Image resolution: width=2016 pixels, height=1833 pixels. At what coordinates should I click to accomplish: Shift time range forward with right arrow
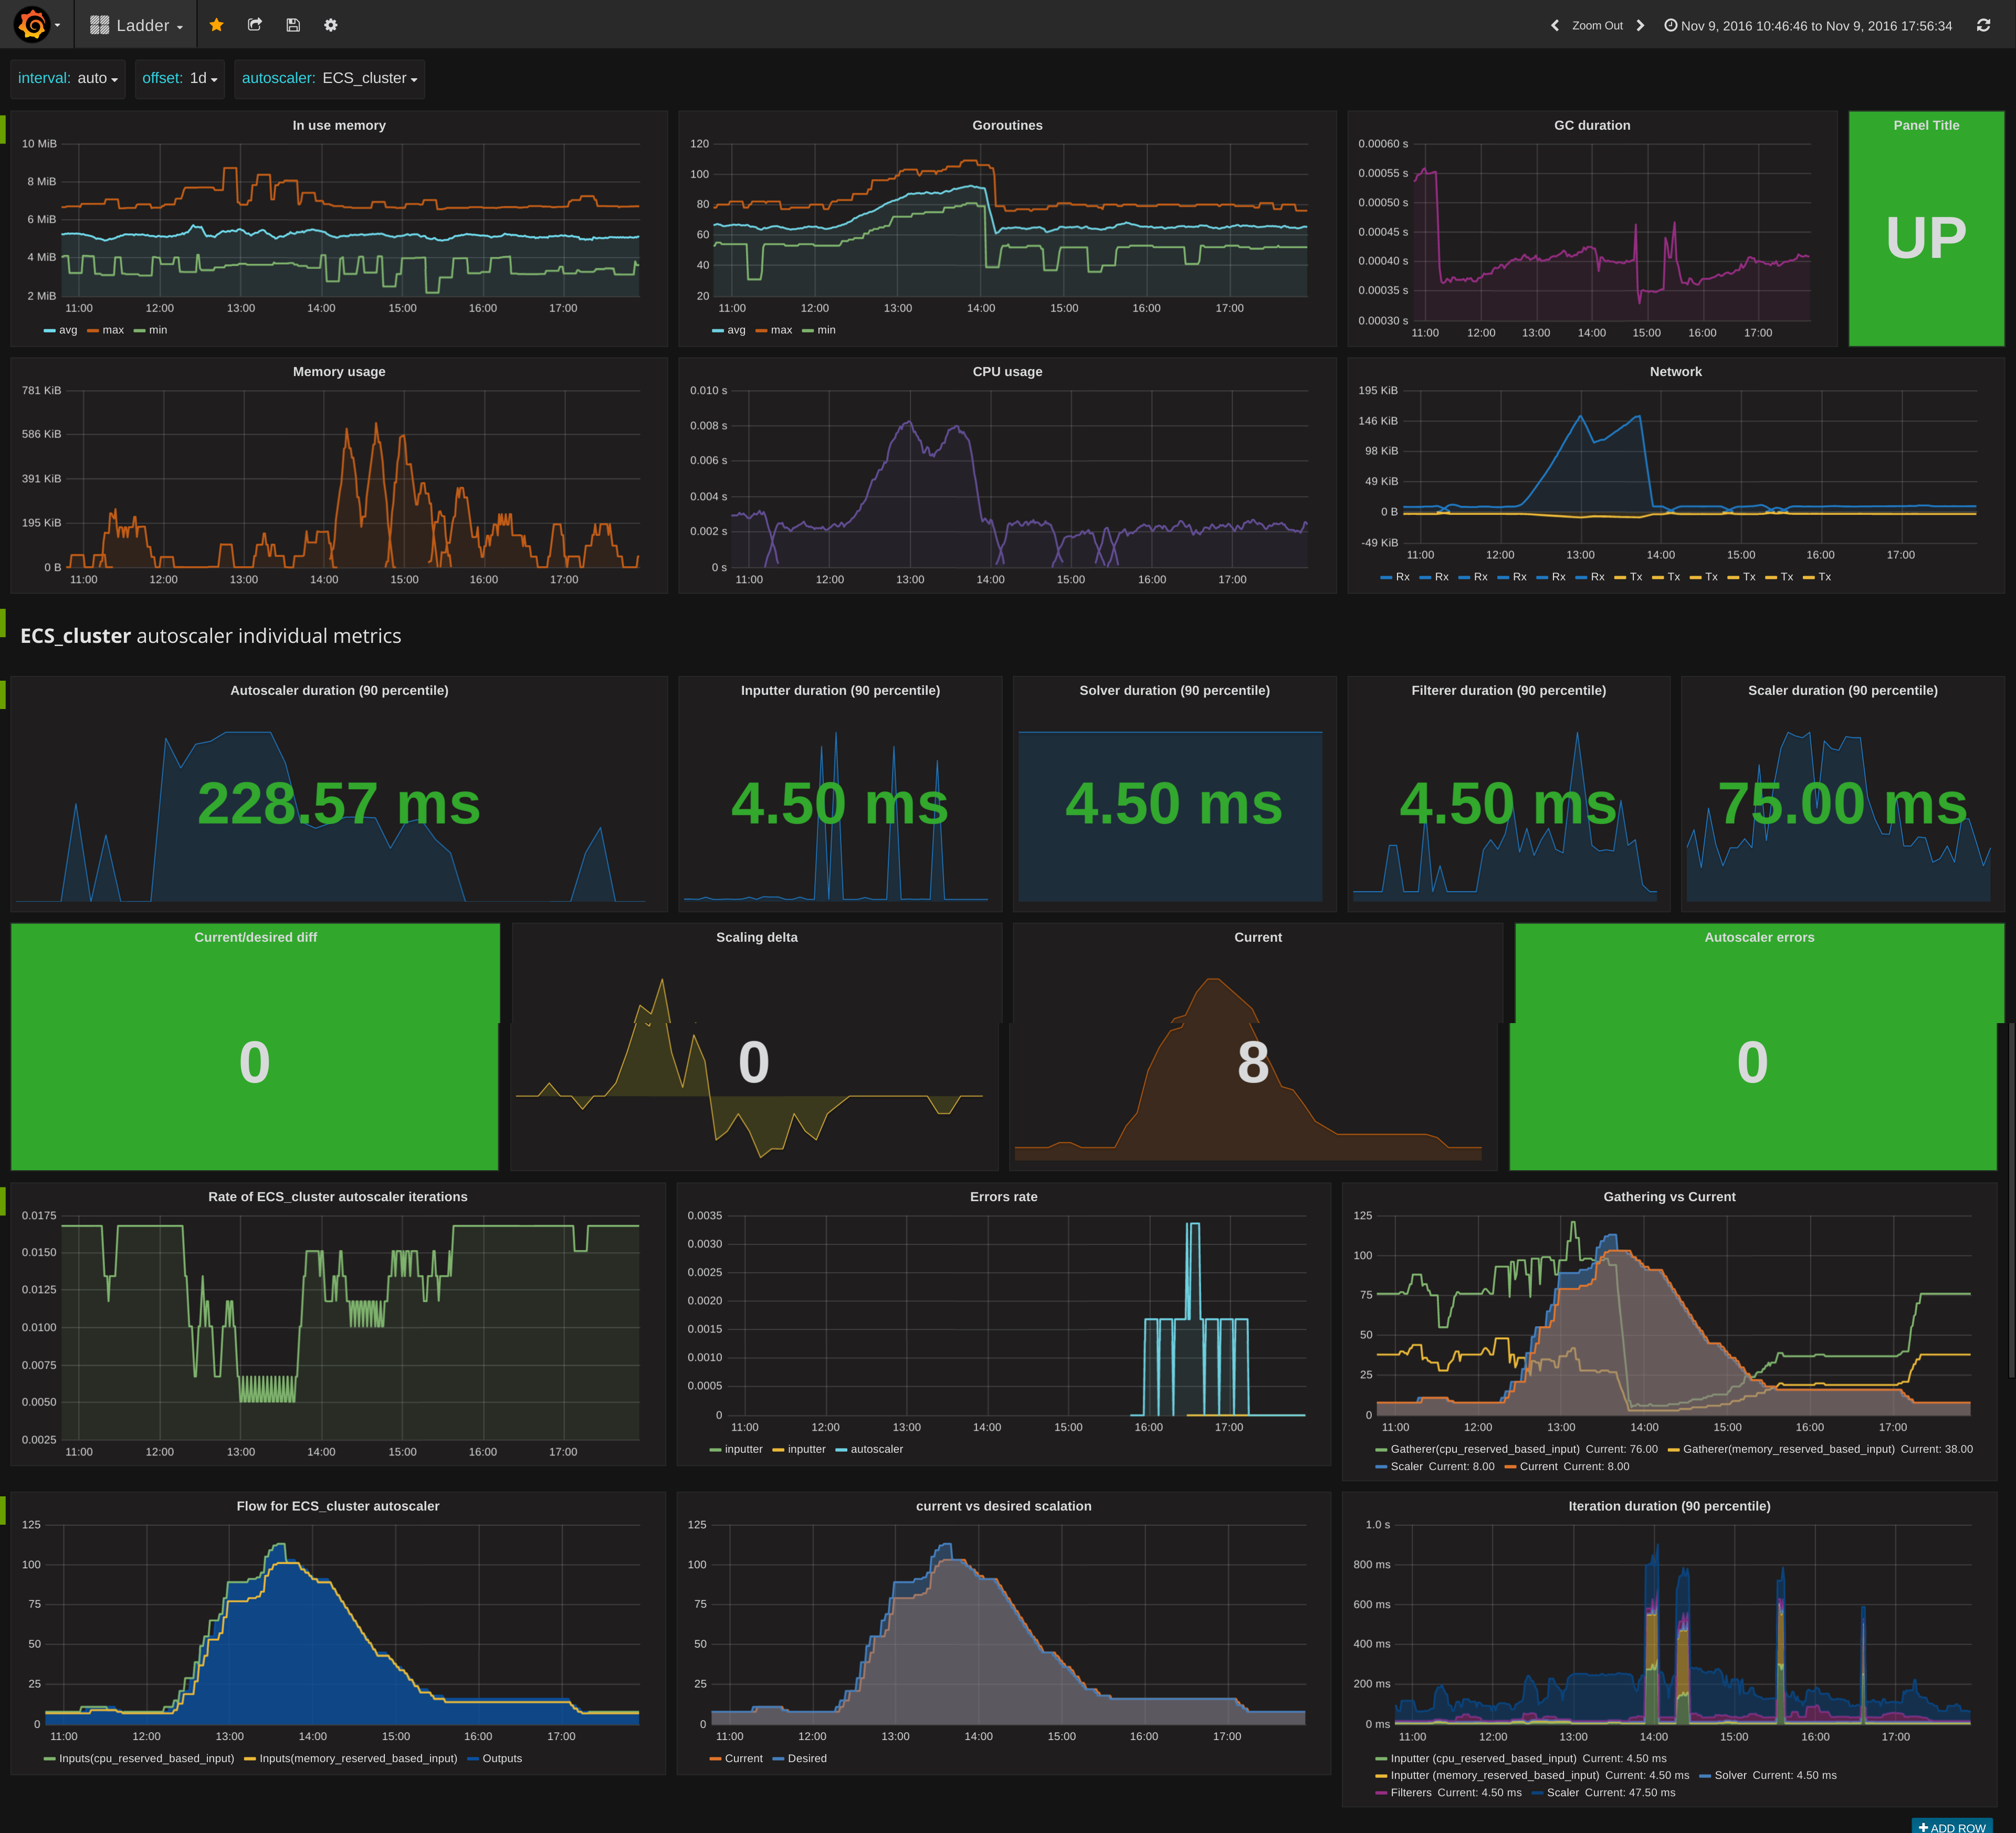pyautogui.click(x=1640, y=26)
